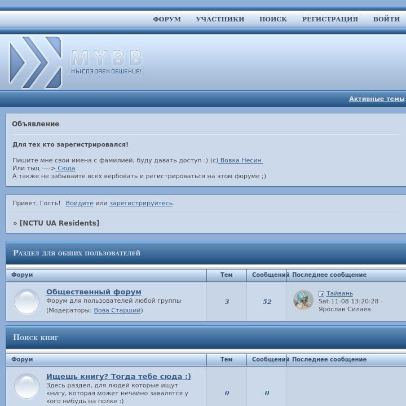Viewport: 406px width, 406px height.
Task: Open the УЧАСТНИКИ members page
Action: (220, 19)
